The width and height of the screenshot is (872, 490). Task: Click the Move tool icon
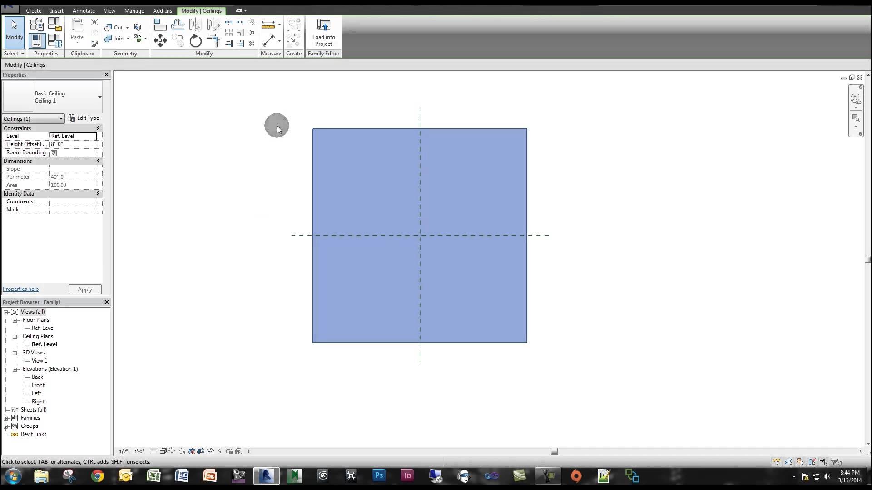[160, 41]
